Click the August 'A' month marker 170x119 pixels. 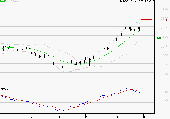[x=31, y=117]
